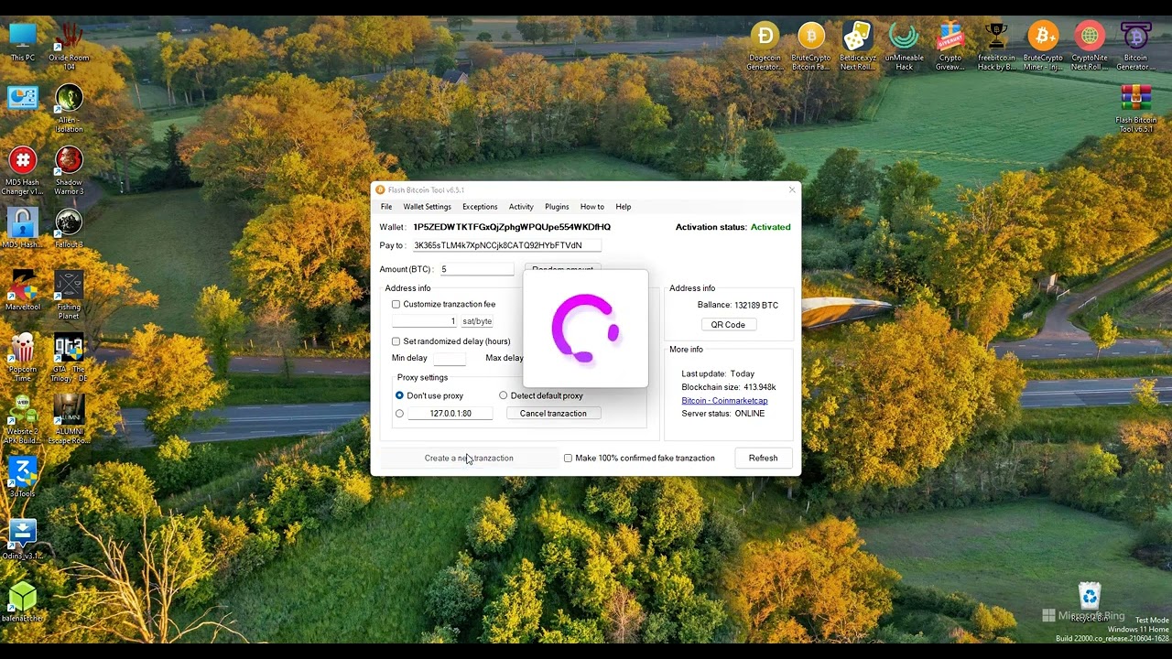
Task: Click the Refresh button
Action: 763,458
